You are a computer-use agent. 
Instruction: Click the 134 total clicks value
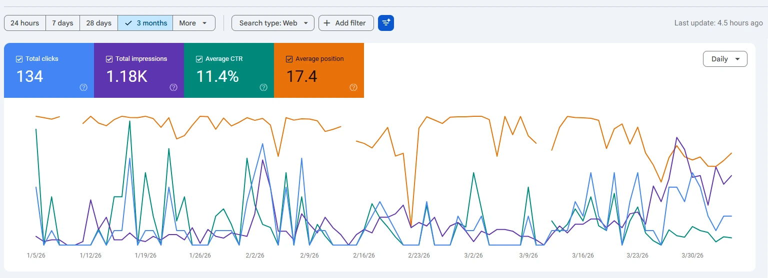[30, 76]
